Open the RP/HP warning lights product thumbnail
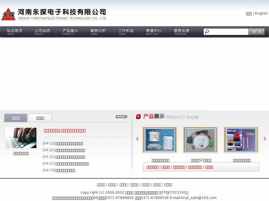 pos(241,140)
